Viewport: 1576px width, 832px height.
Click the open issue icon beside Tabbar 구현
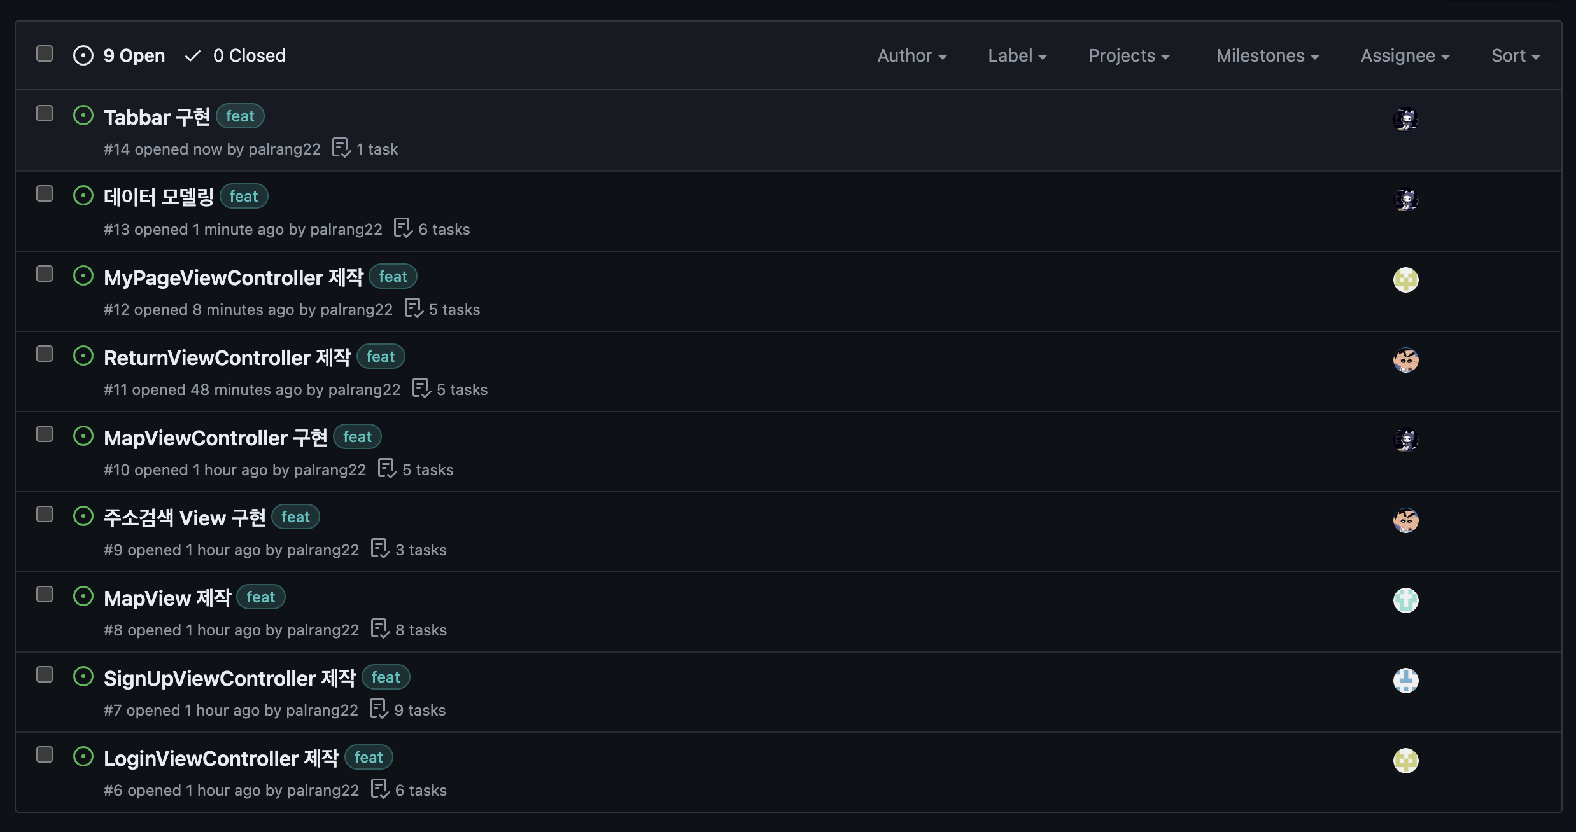pyautogui.click(x=83, y=116)
